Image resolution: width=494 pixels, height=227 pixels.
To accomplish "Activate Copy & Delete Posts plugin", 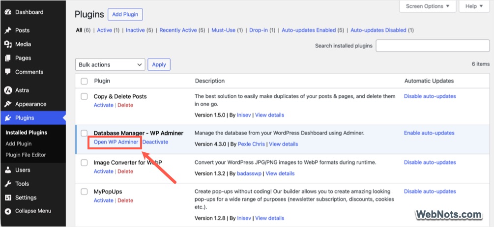I will (x=103, y=105).
